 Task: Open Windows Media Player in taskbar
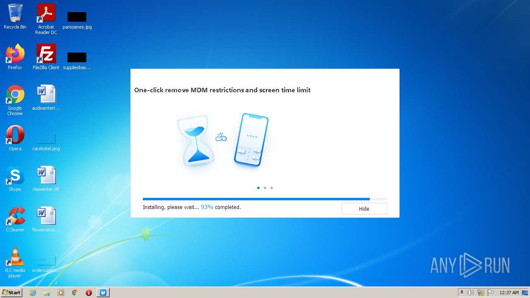[x=61, y=293]
